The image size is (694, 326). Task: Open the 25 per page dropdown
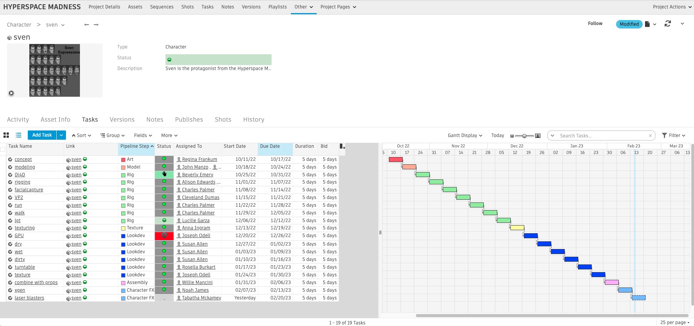click(675, 323)
